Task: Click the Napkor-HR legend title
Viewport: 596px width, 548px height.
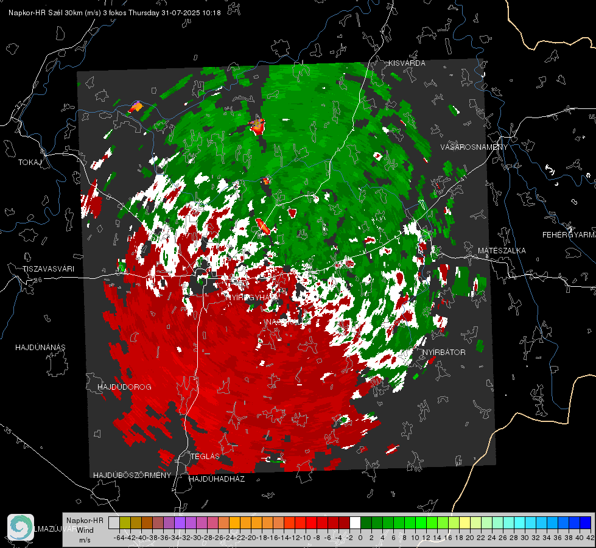Action: pos(85,521)
